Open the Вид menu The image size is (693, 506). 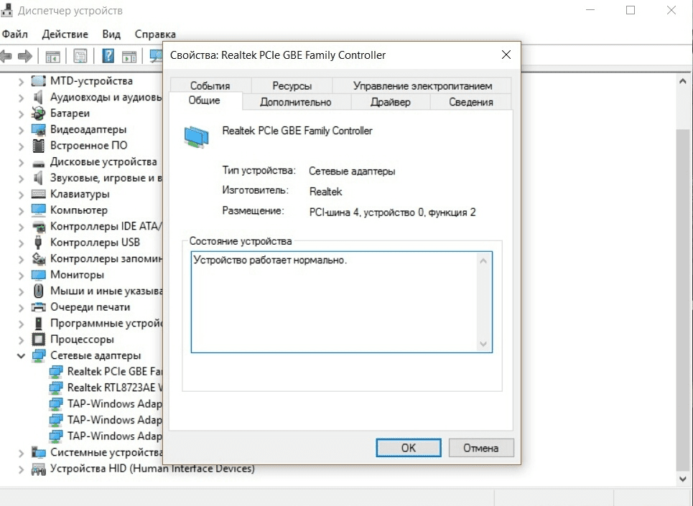pyautogui.click(x=111, y=34)
